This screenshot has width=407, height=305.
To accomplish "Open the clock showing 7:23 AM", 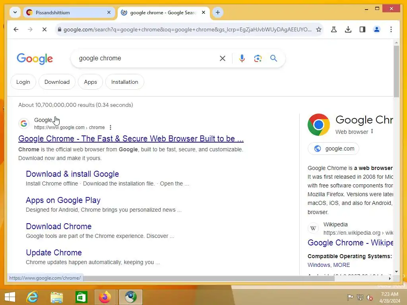I will click(x=390, y=297).
